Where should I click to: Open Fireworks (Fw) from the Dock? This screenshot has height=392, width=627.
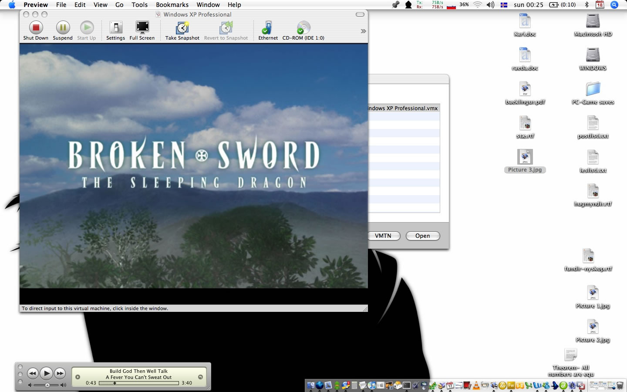click(511, 385)
